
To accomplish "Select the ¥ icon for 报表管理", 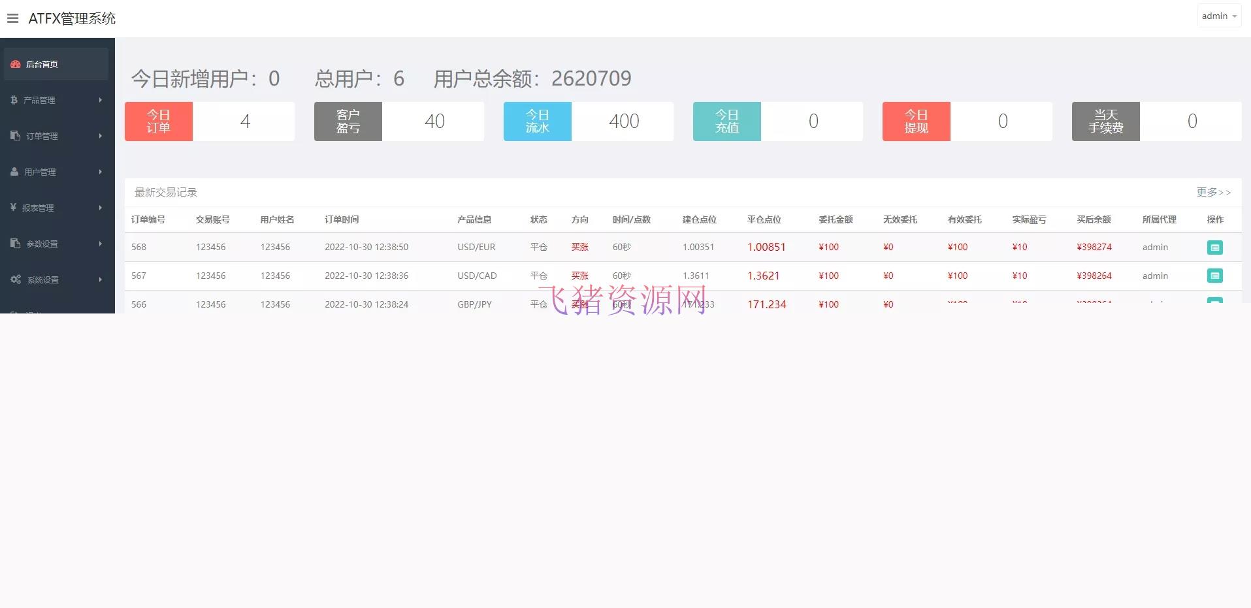I will (x=14, y=207).
